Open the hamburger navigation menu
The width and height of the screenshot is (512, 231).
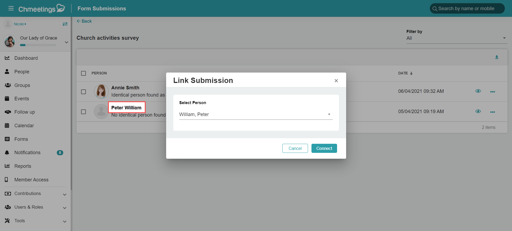[11, 8]
